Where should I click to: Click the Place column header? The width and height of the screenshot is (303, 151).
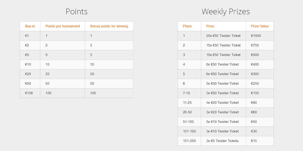click(187, 26)
